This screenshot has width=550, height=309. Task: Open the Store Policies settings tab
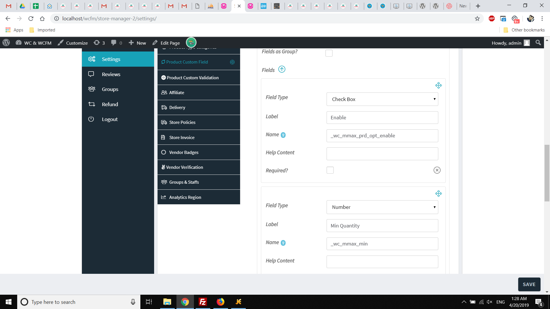[x=199, y=122]
